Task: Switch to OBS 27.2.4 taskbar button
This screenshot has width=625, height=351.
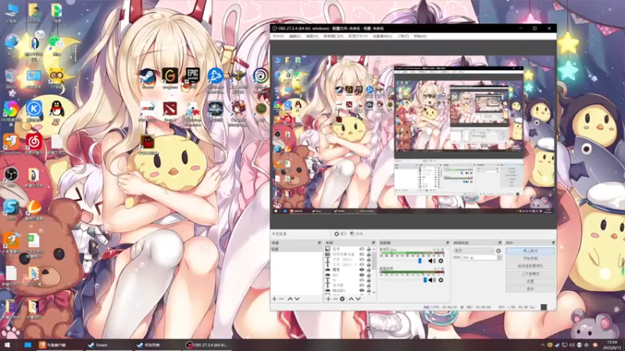Action: [x=206, y=345]
